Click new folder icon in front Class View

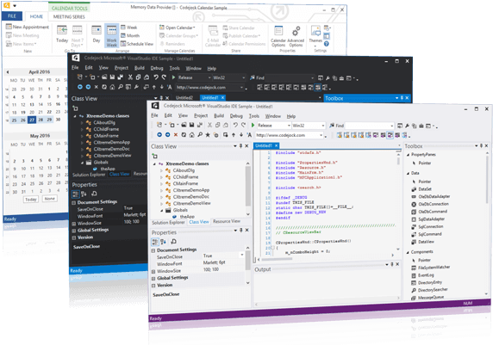coord(154,156)
